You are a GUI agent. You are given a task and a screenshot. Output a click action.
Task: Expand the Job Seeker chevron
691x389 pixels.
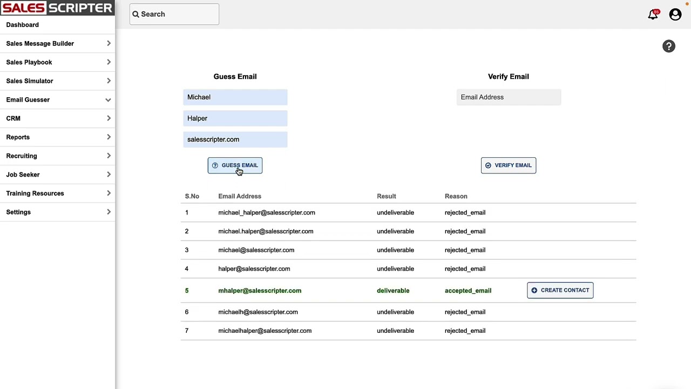[109, 175]
